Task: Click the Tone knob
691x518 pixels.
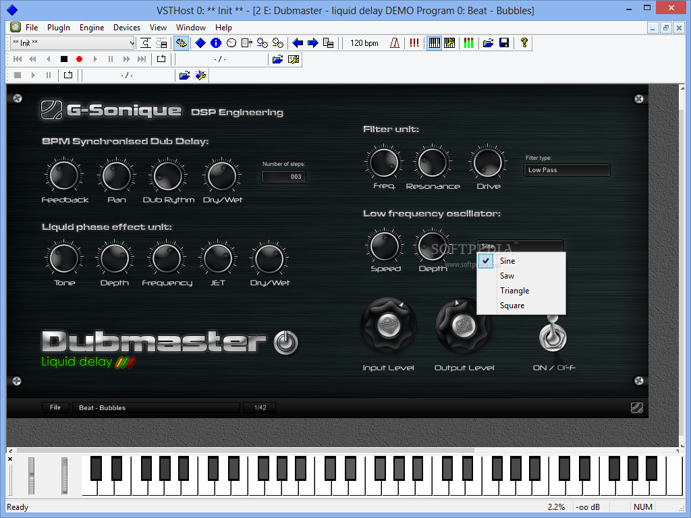Action: 64,258
